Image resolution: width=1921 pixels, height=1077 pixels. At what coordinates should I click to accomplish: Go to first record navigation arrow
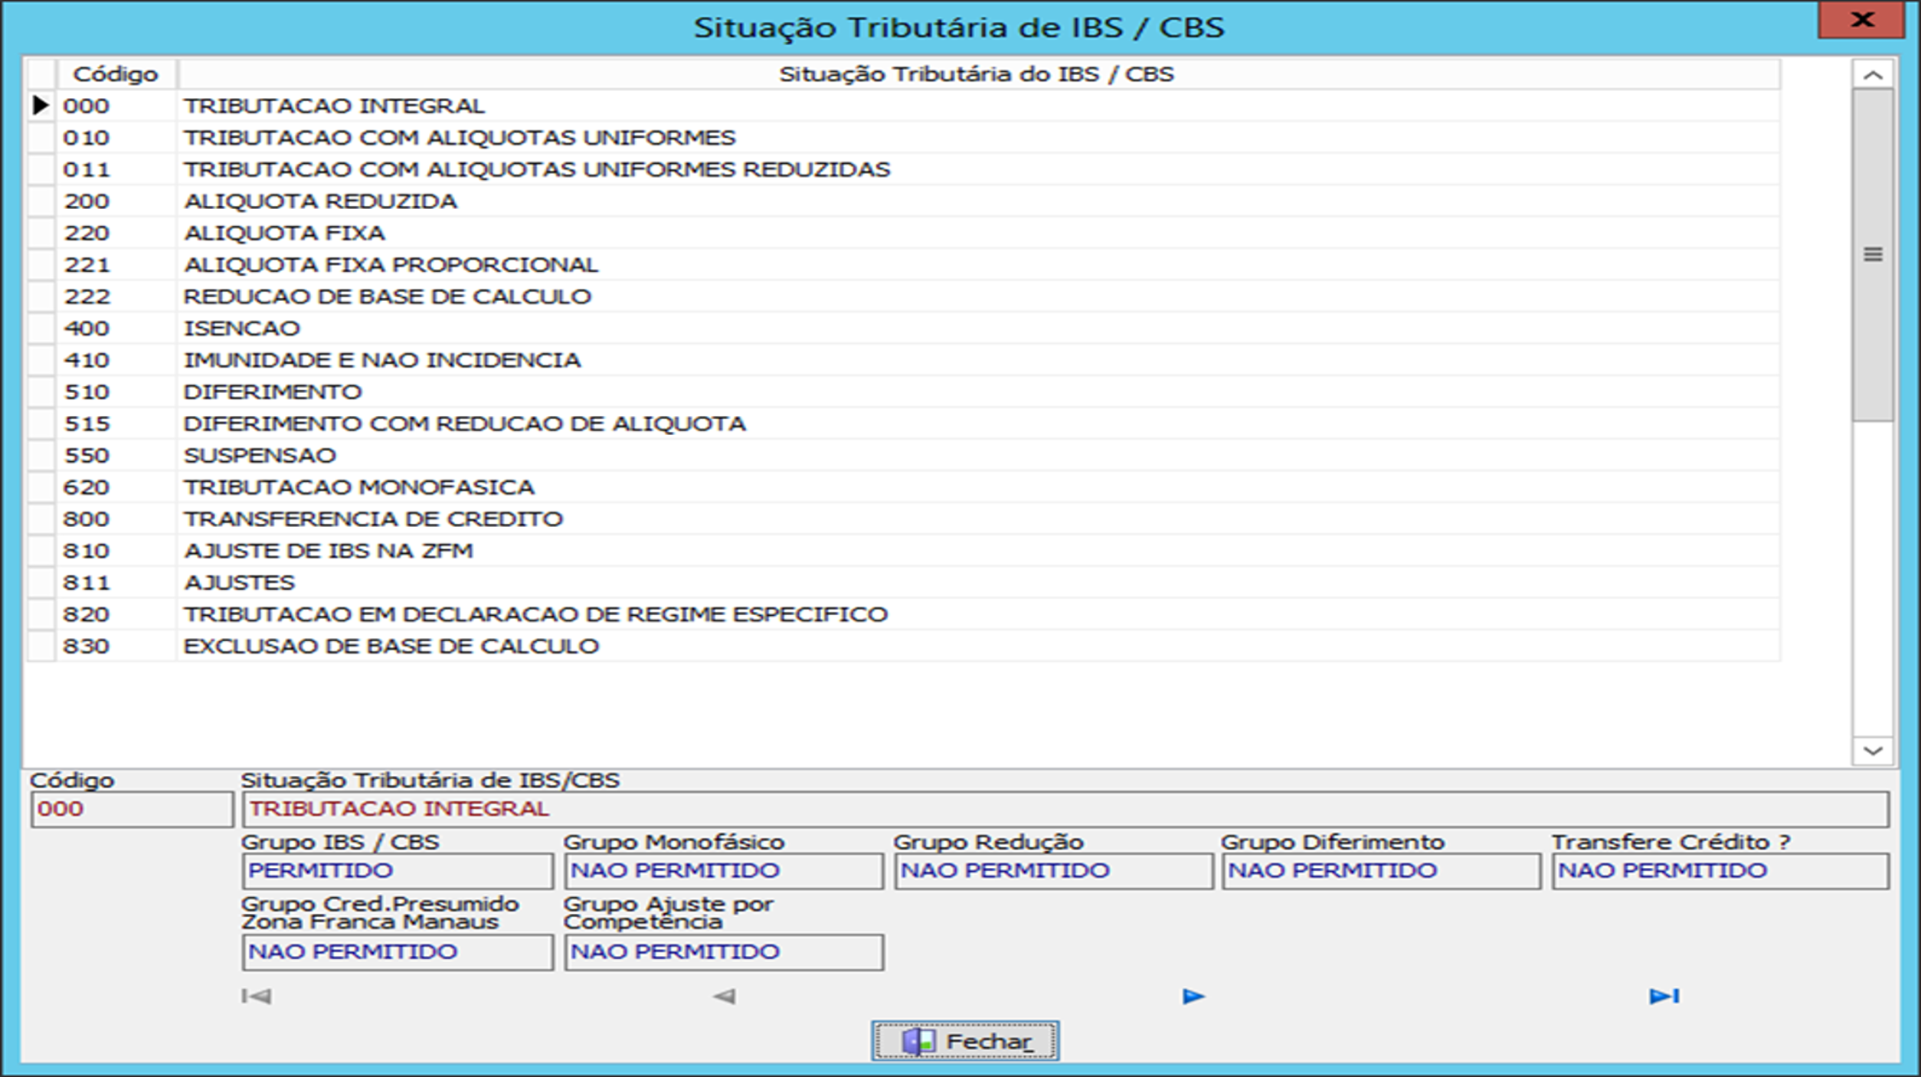tap(256, 996)
